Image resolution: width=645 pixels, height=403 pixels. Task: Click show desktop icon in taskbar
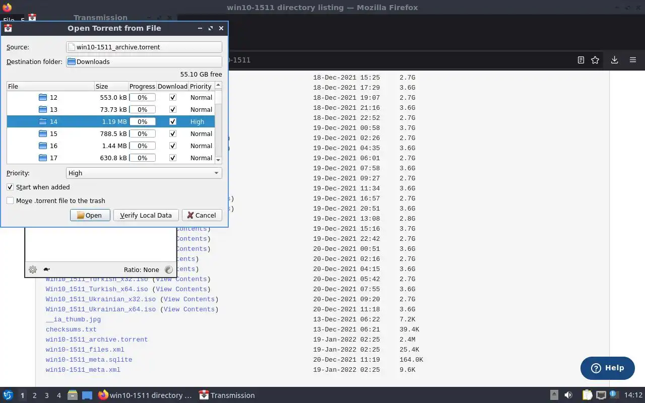click(87, 395)
